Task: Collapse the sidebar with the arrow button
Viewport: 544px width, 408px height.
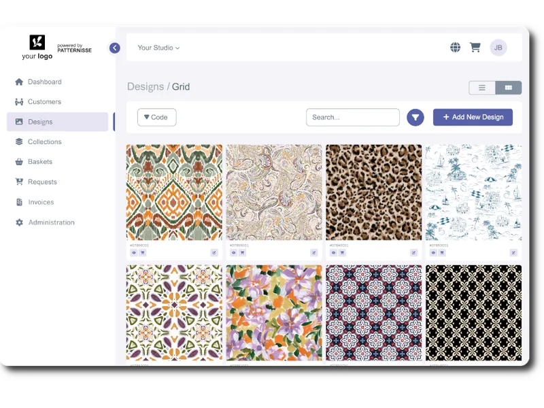Action: (115, 48)
